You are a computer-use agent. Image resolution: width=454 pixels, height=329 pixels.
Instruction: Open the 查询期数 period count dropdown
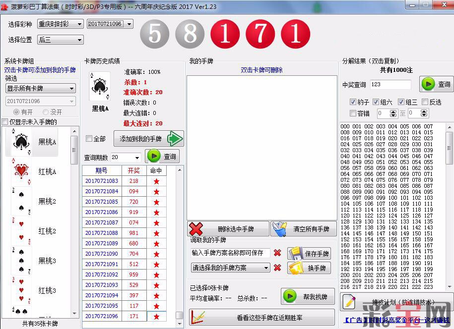tap(126, 158)
